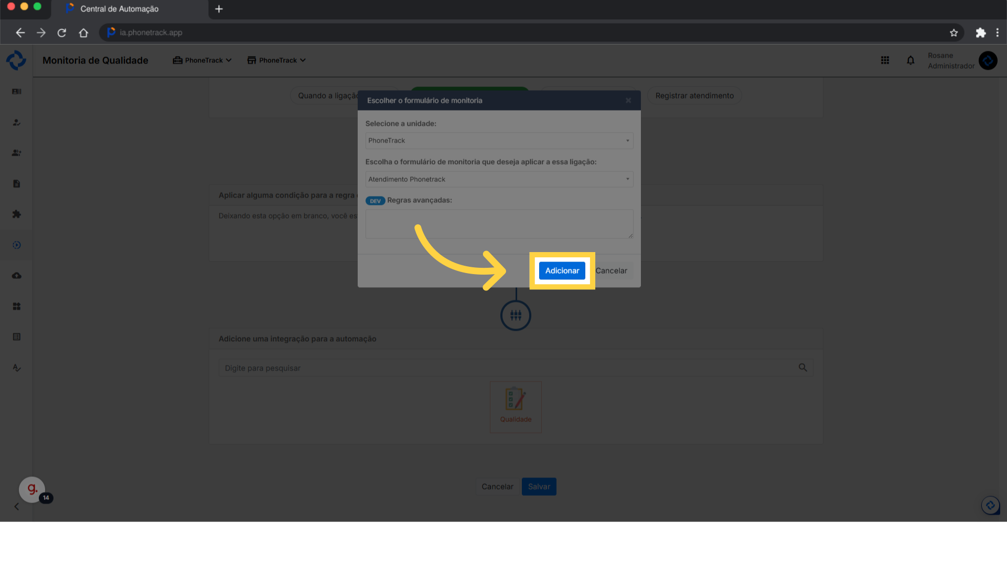Bookmark the page with the star icon
Image resolution: width=1007 pixels, height=566 pixels.
click(954, 32)
